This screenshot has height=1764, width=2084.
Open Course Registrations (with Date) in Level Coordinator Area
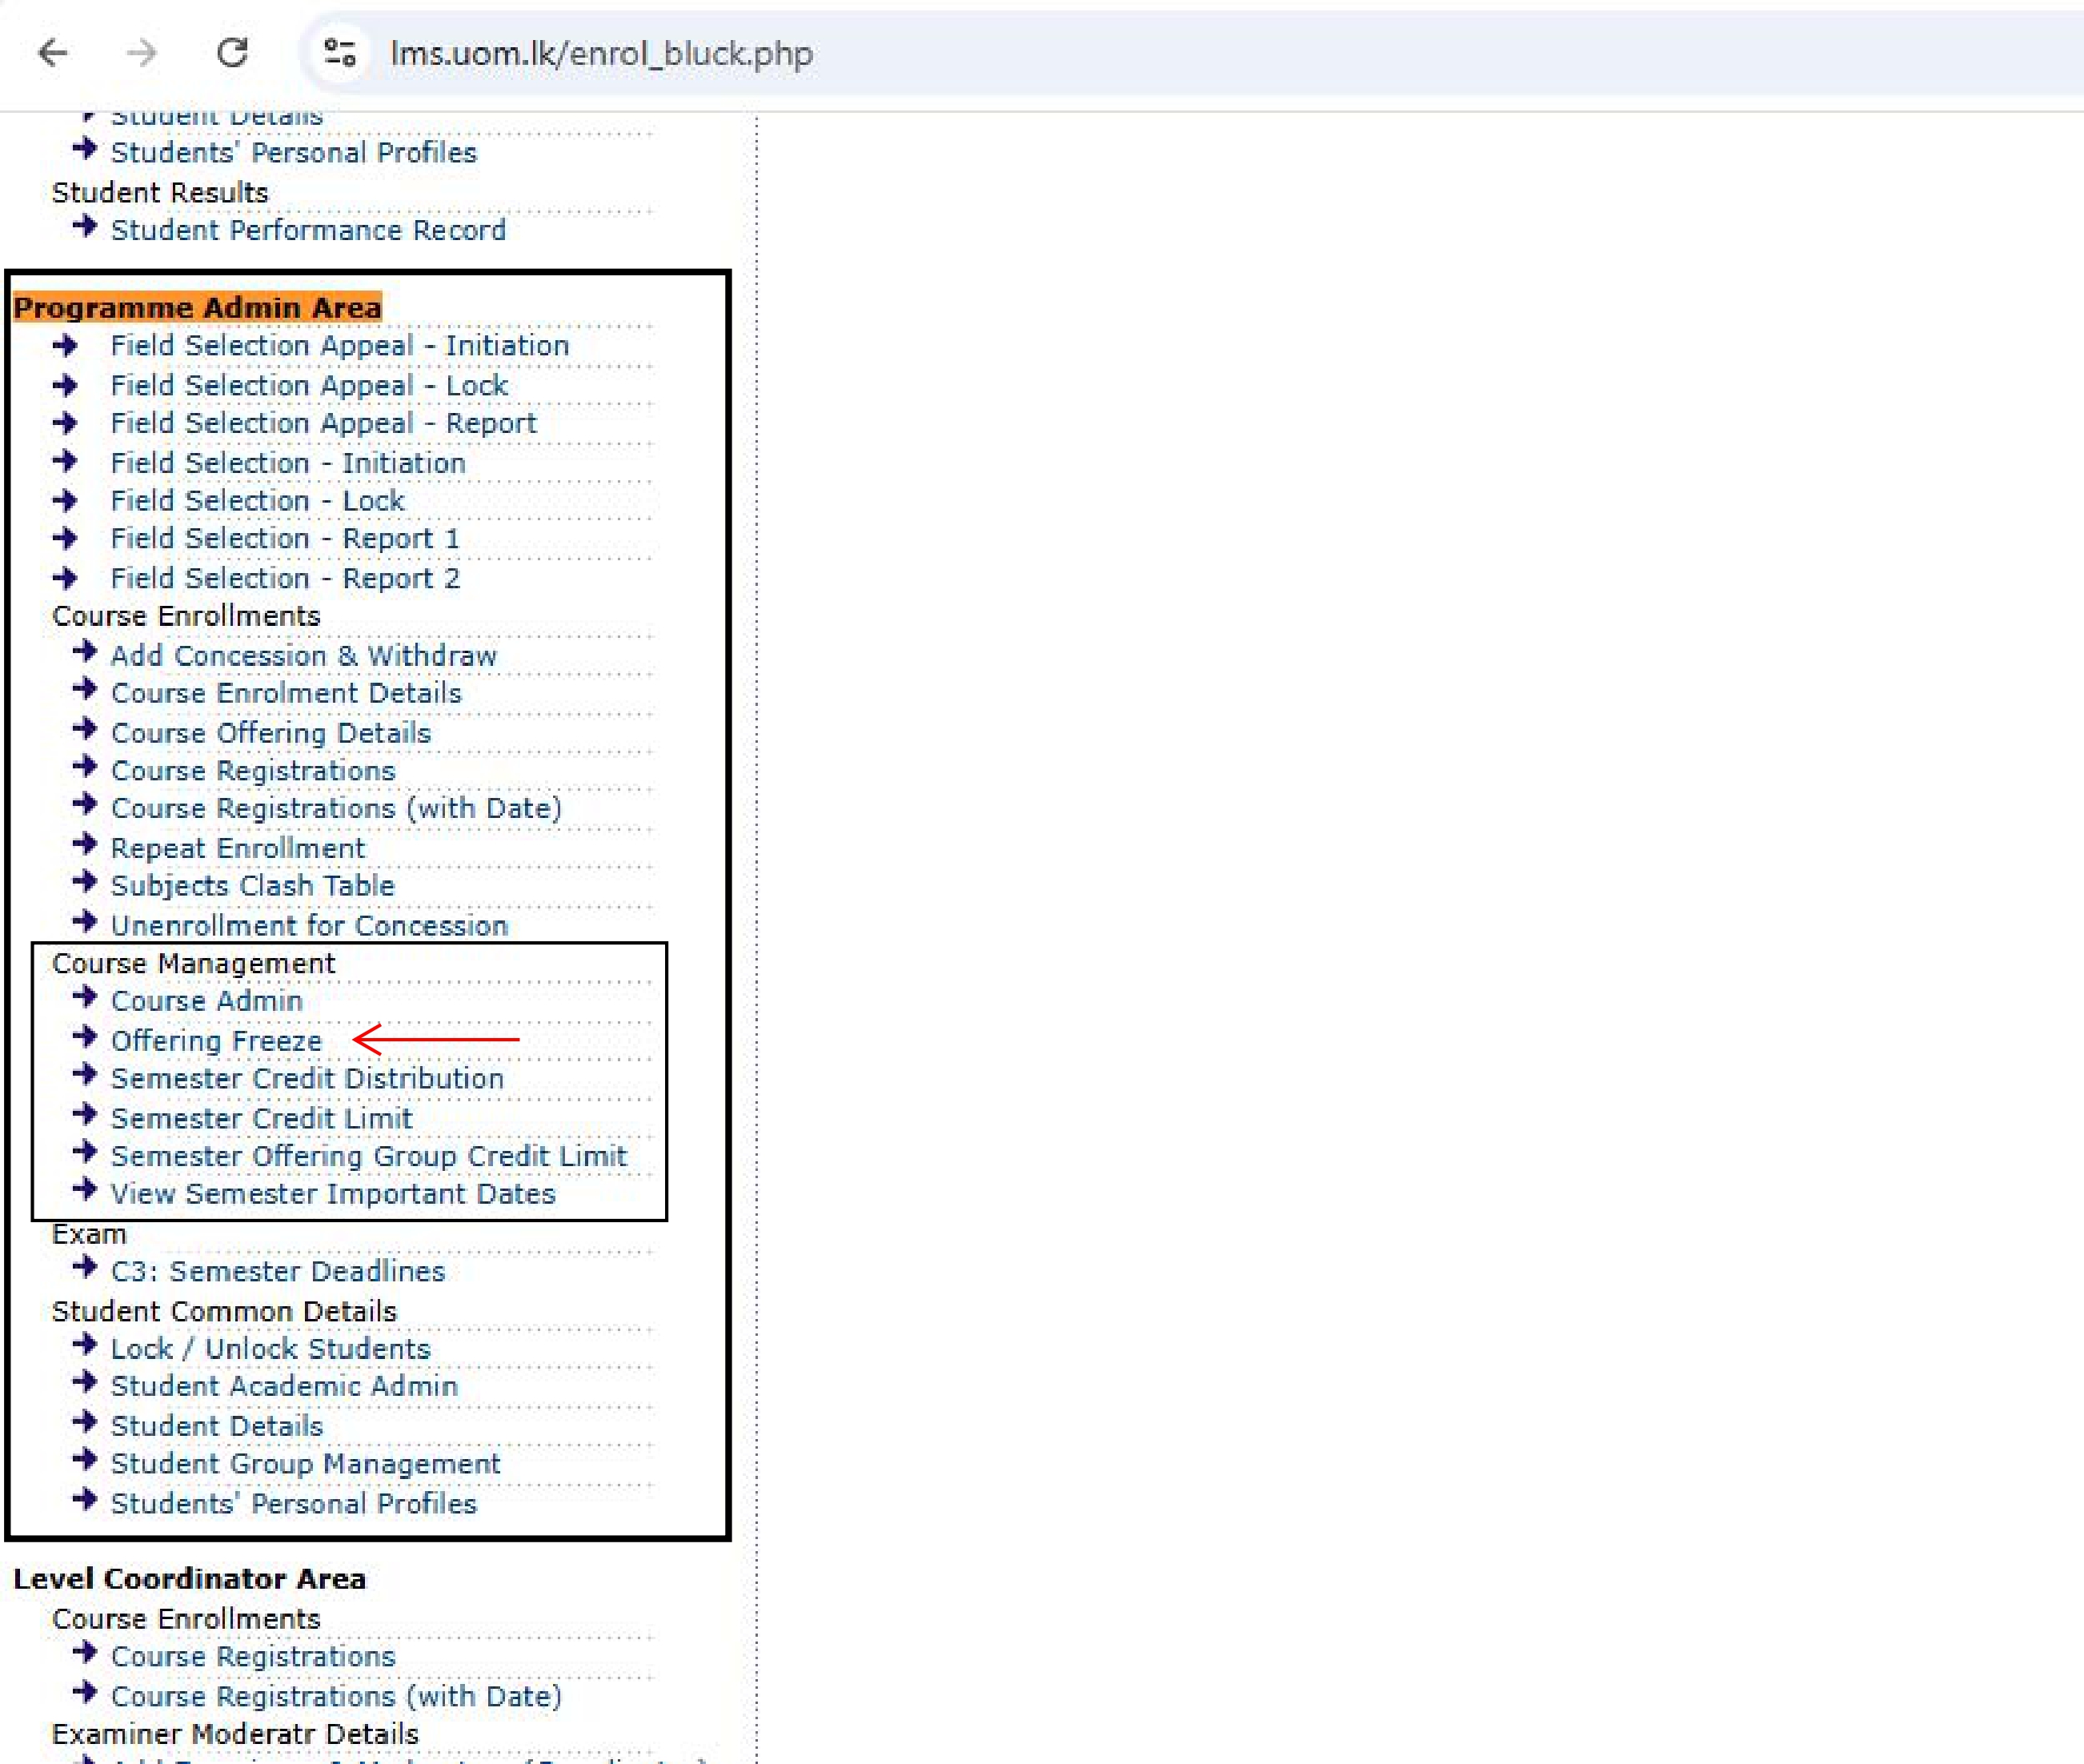336,1696
